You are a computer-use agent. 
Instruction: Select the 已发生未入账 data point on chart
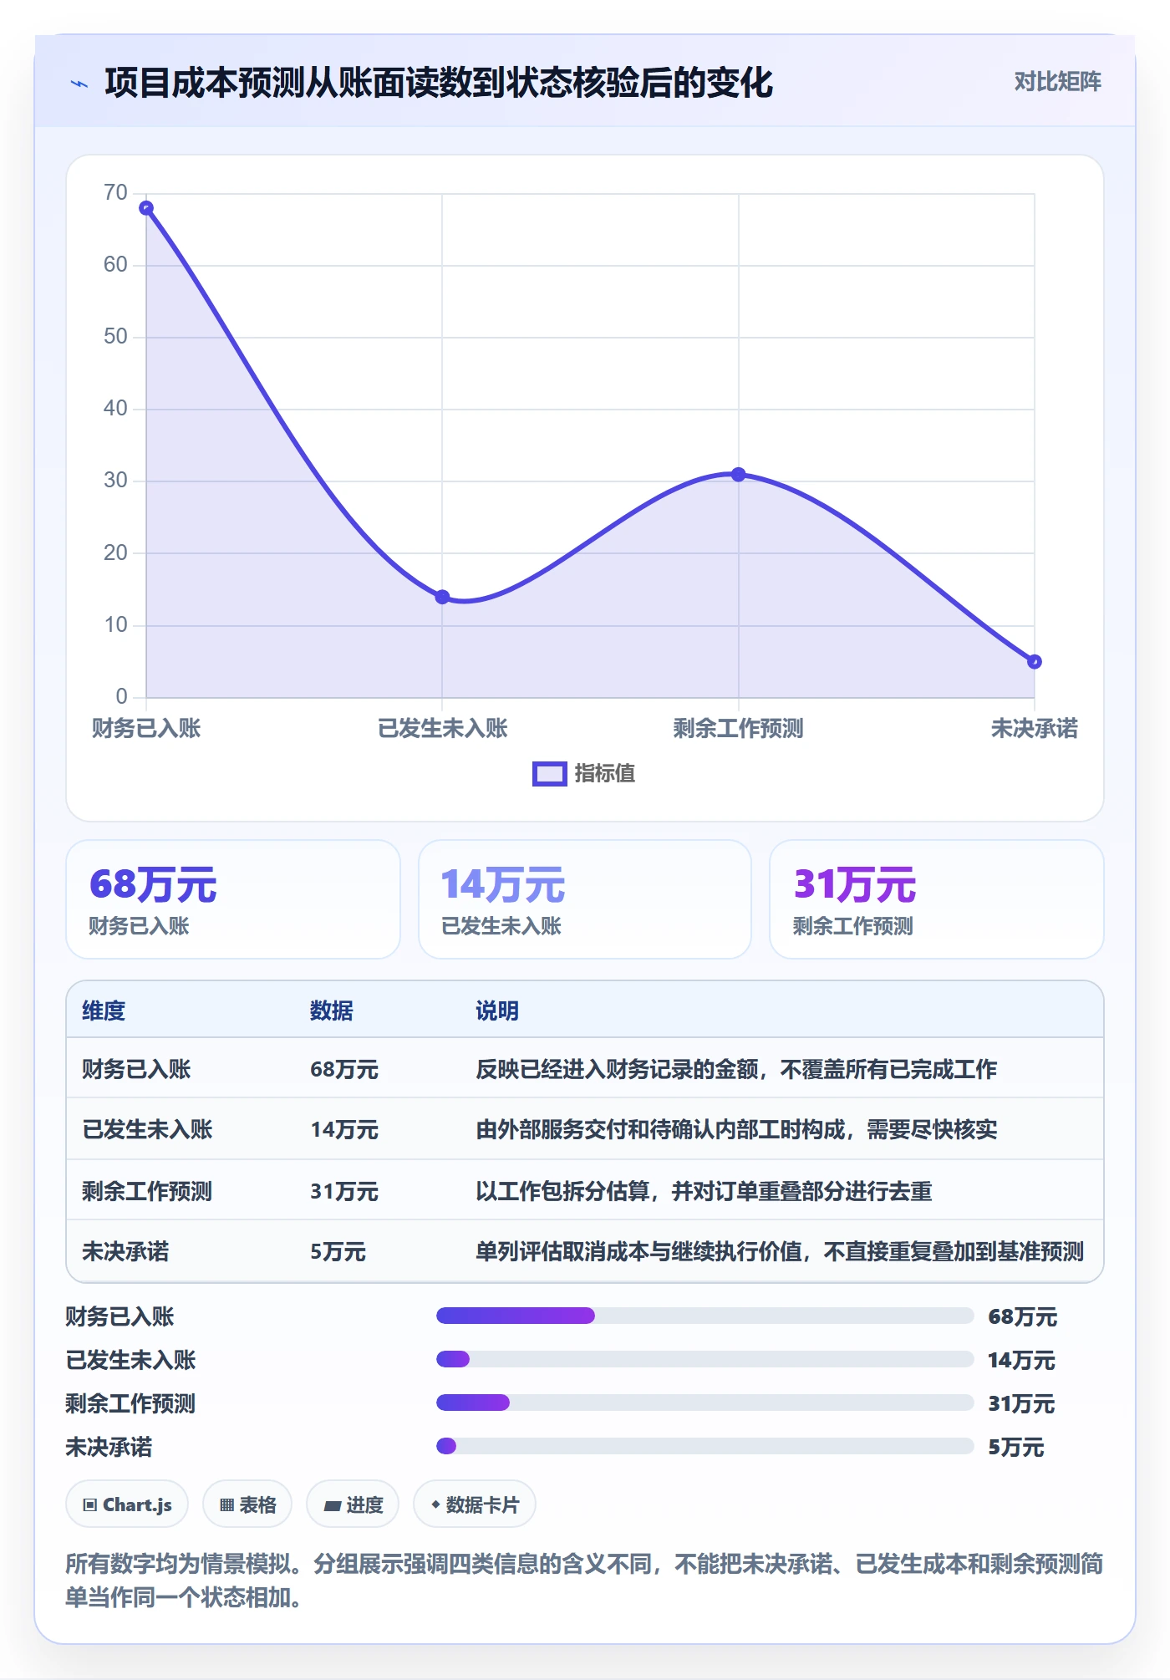coord(442,597)
